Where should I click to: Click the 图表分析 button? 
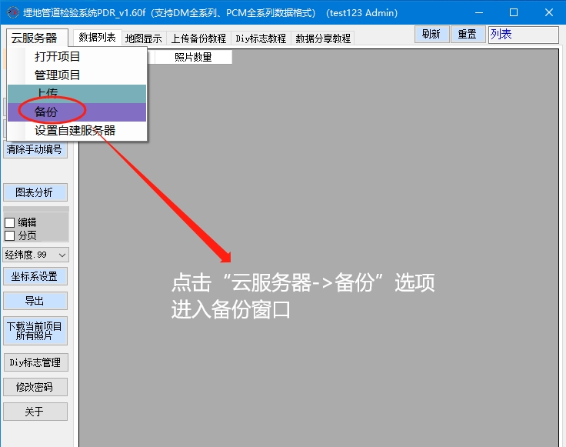[35, 192]
